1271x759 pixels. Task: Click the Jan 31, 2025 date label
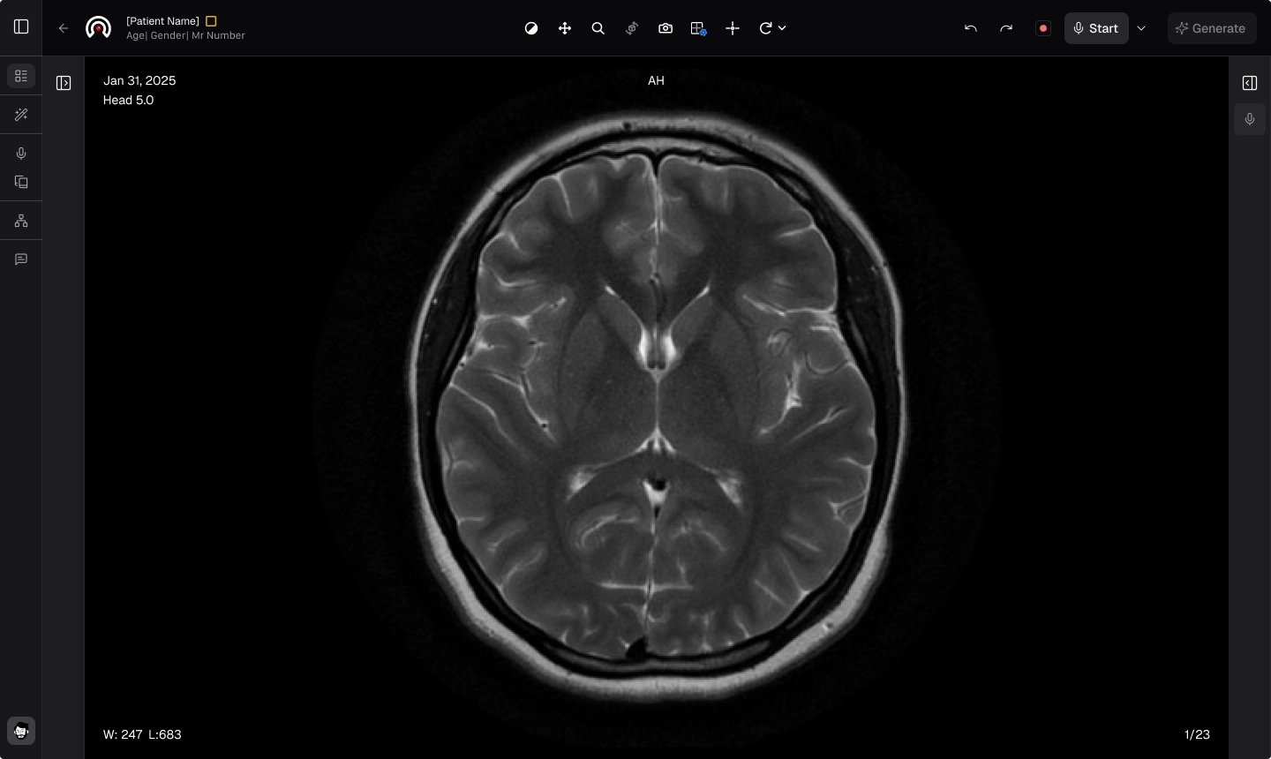click(139, 80)
